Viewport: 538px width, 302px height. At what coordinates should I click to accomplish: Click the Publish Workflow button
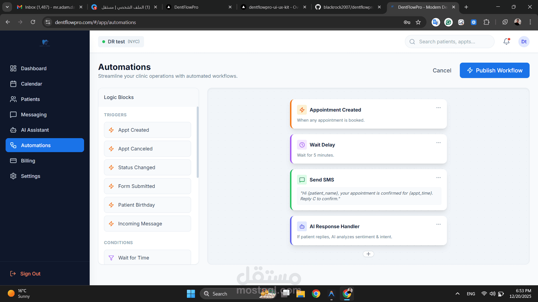click(494, 70)
